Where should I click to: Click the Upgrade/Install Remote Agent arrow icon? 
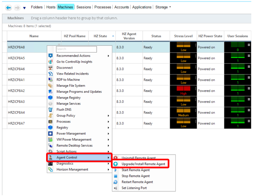(x=116, y=164)
